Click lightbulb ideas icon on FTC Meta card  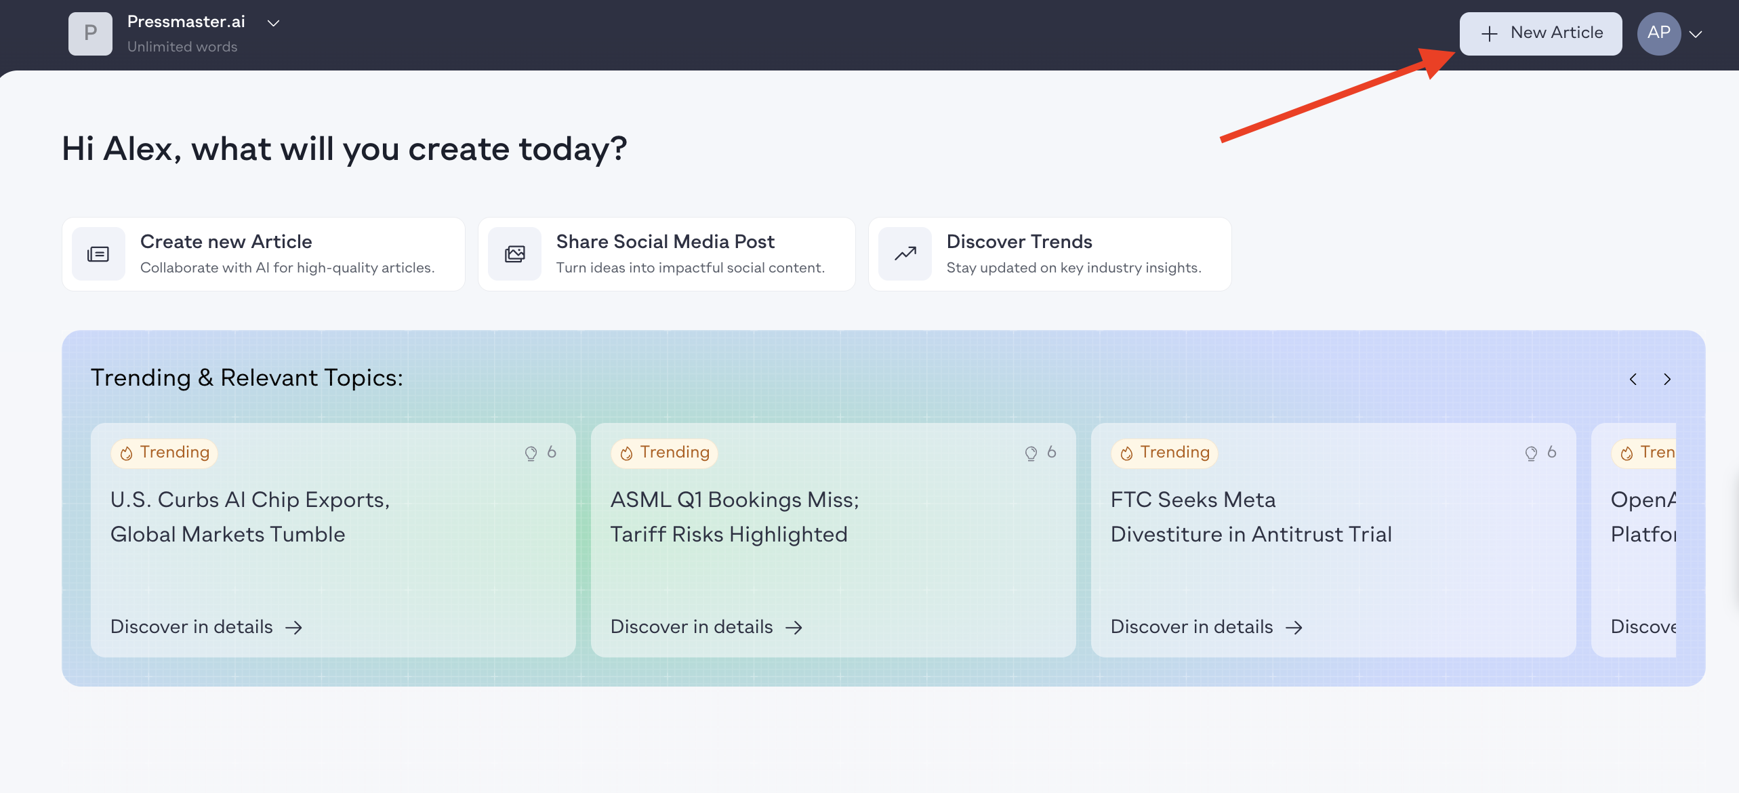(1531, 453)
